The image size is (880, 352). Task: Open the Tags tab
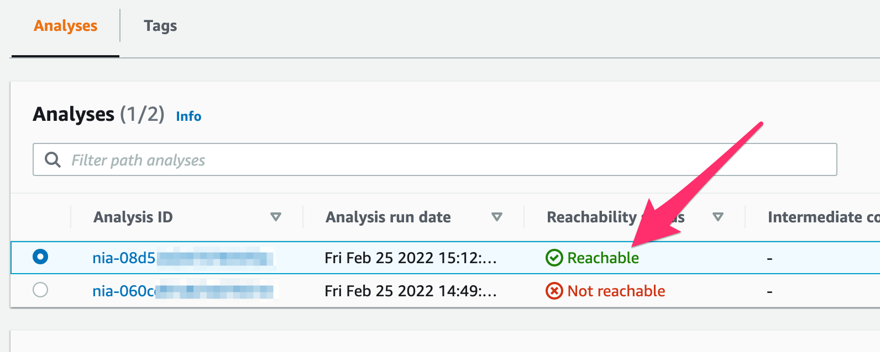pyautogui.click(x=160, y=26)
